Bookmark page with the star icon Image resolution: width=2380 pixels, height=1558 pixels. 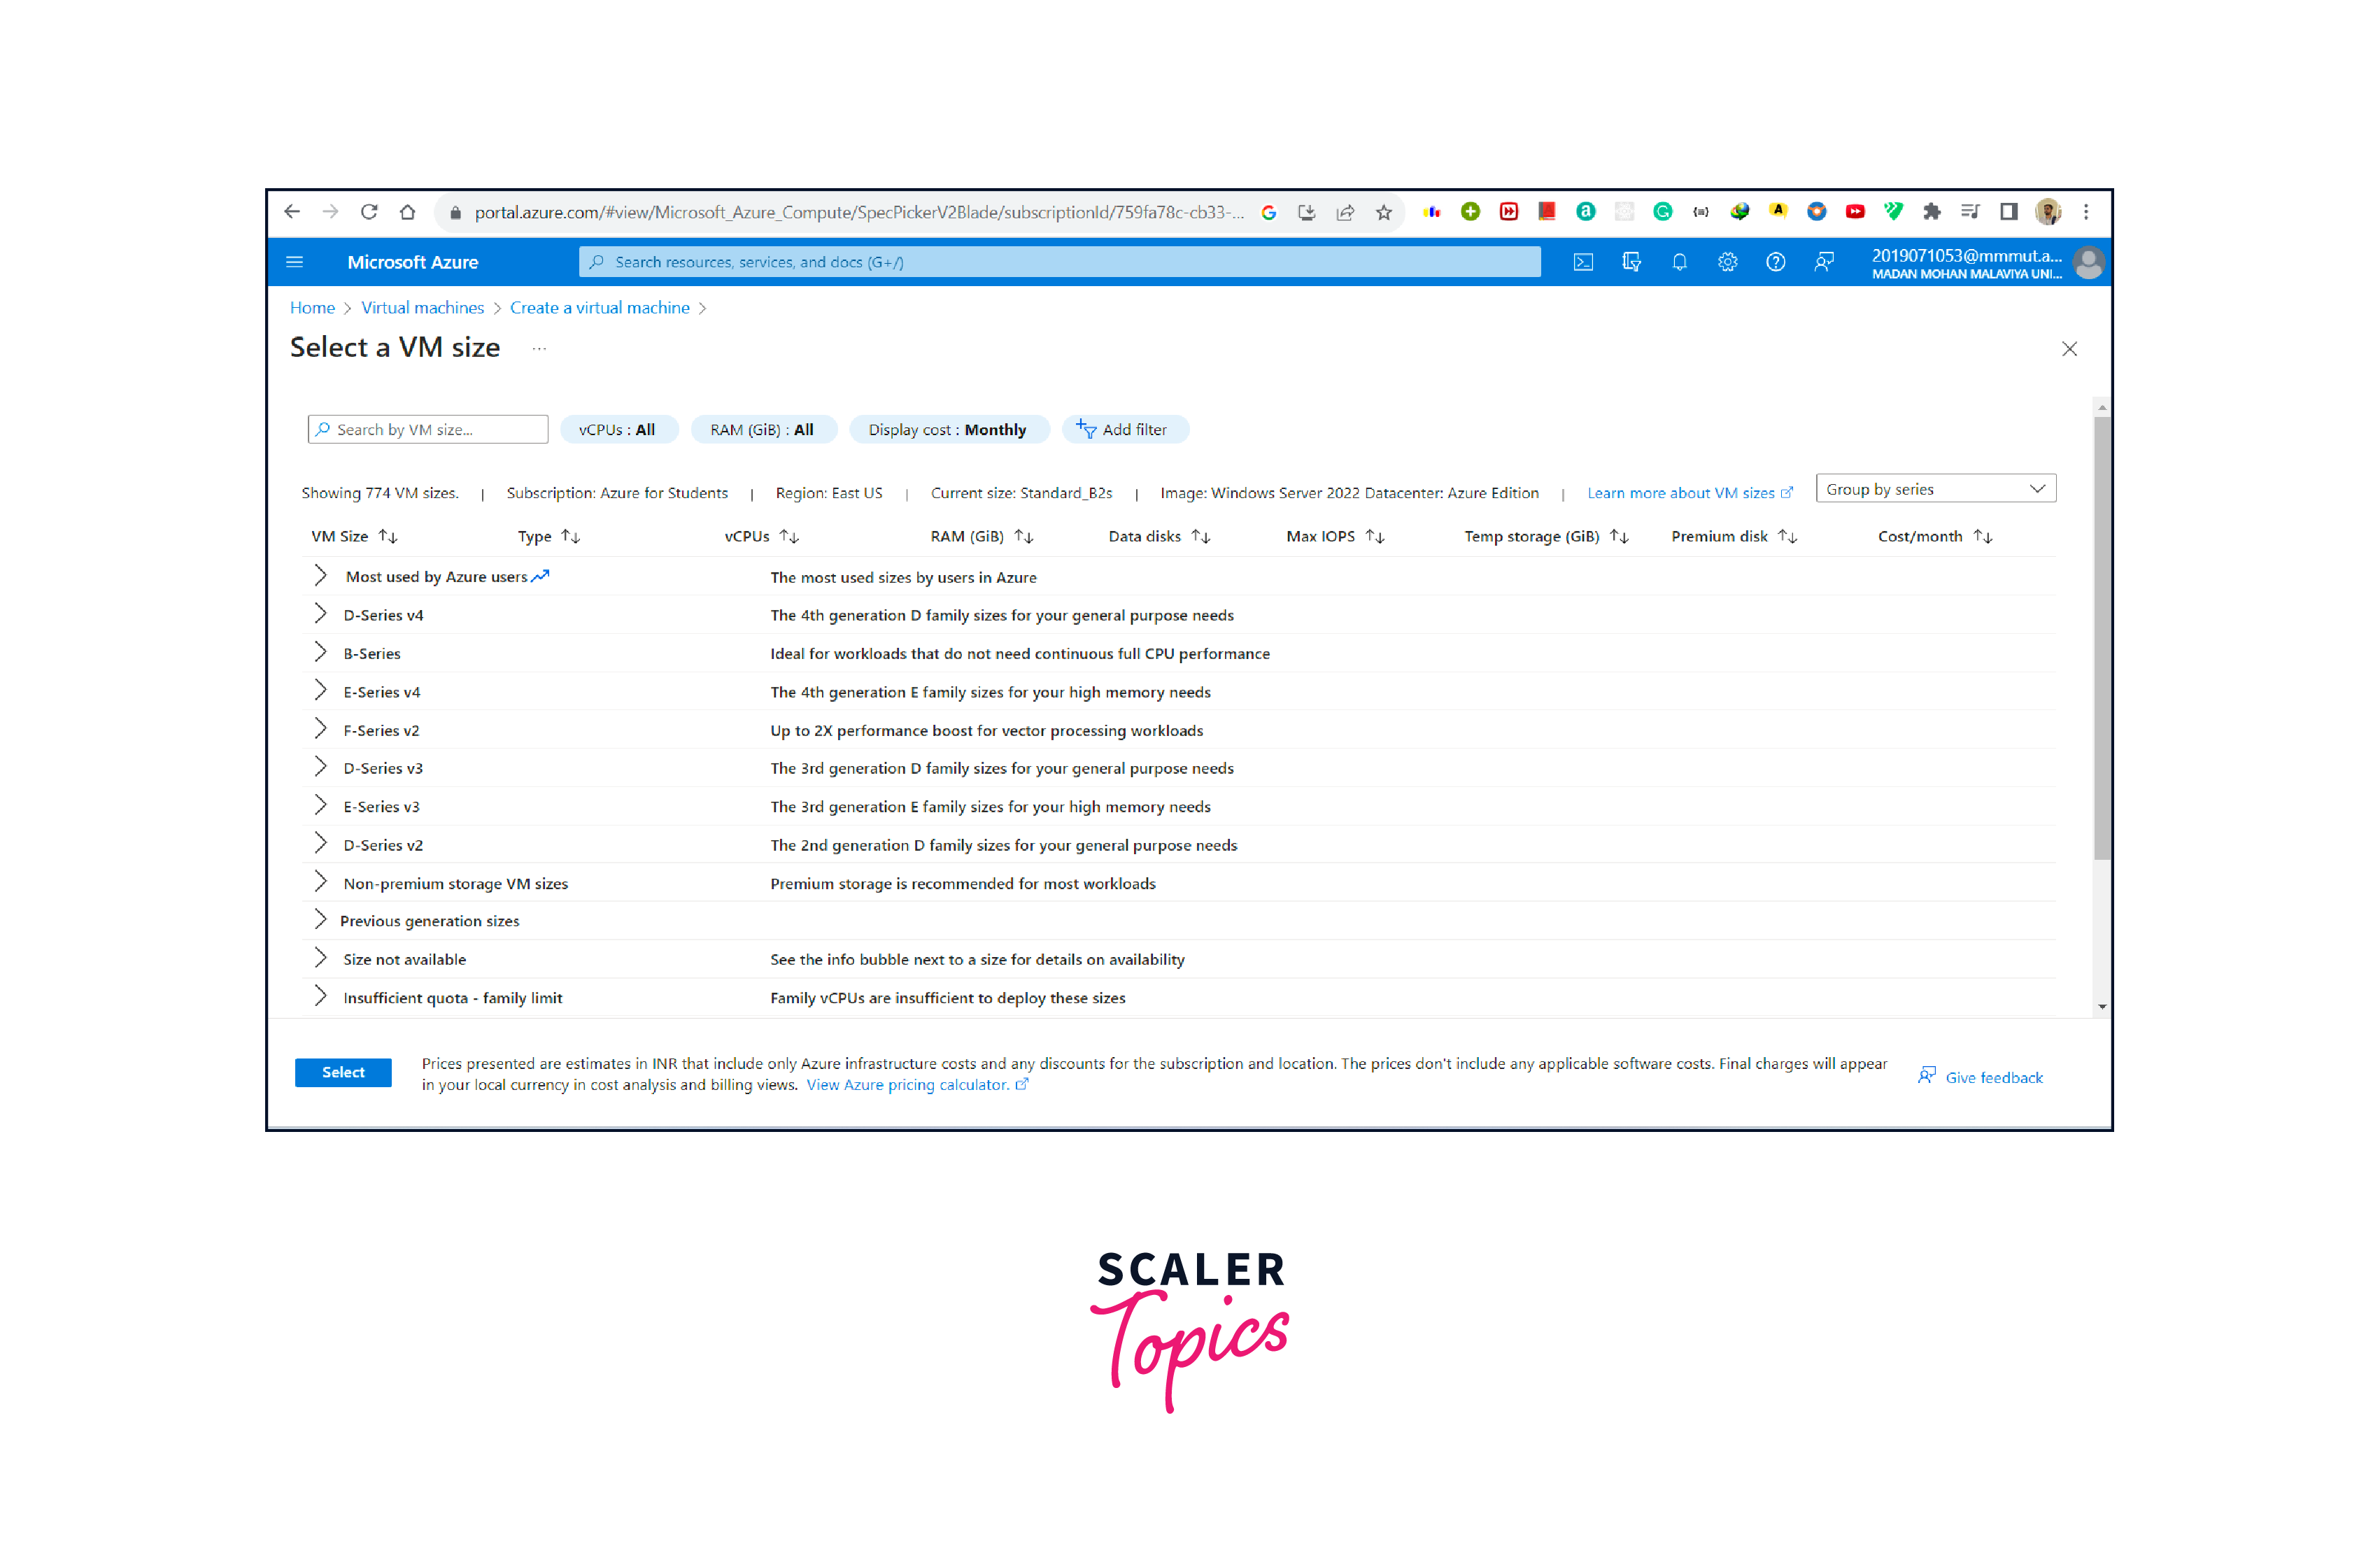click(x=1384, y=212)
